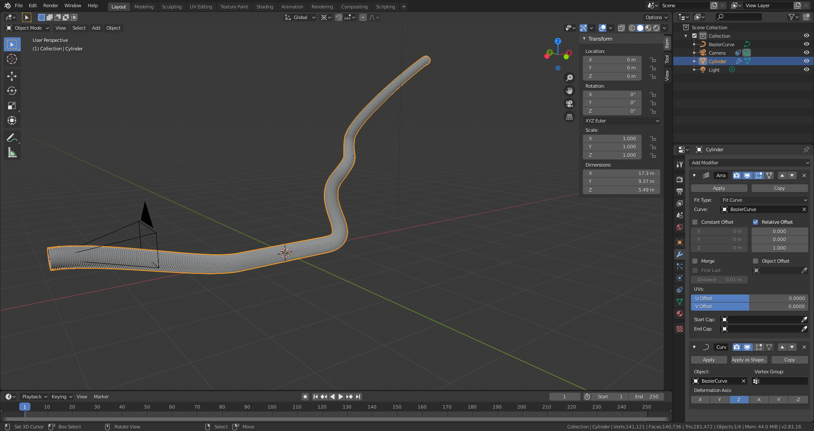Select rendered viewport shading
This screenshot has width=814, height=431.
[656, 28]
